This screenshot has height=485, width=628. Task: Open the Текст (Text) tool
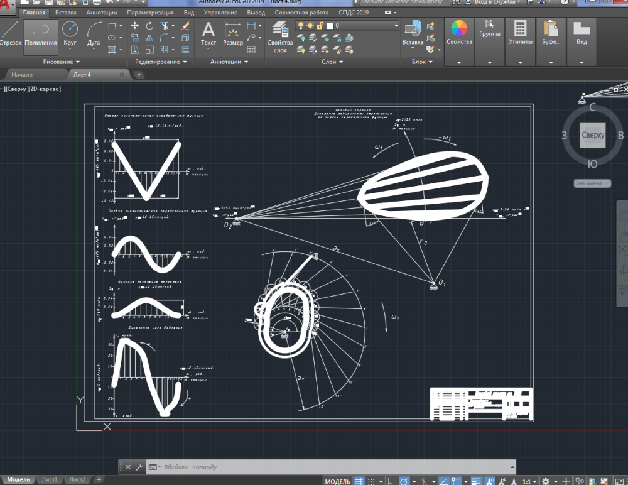[208, 35]
